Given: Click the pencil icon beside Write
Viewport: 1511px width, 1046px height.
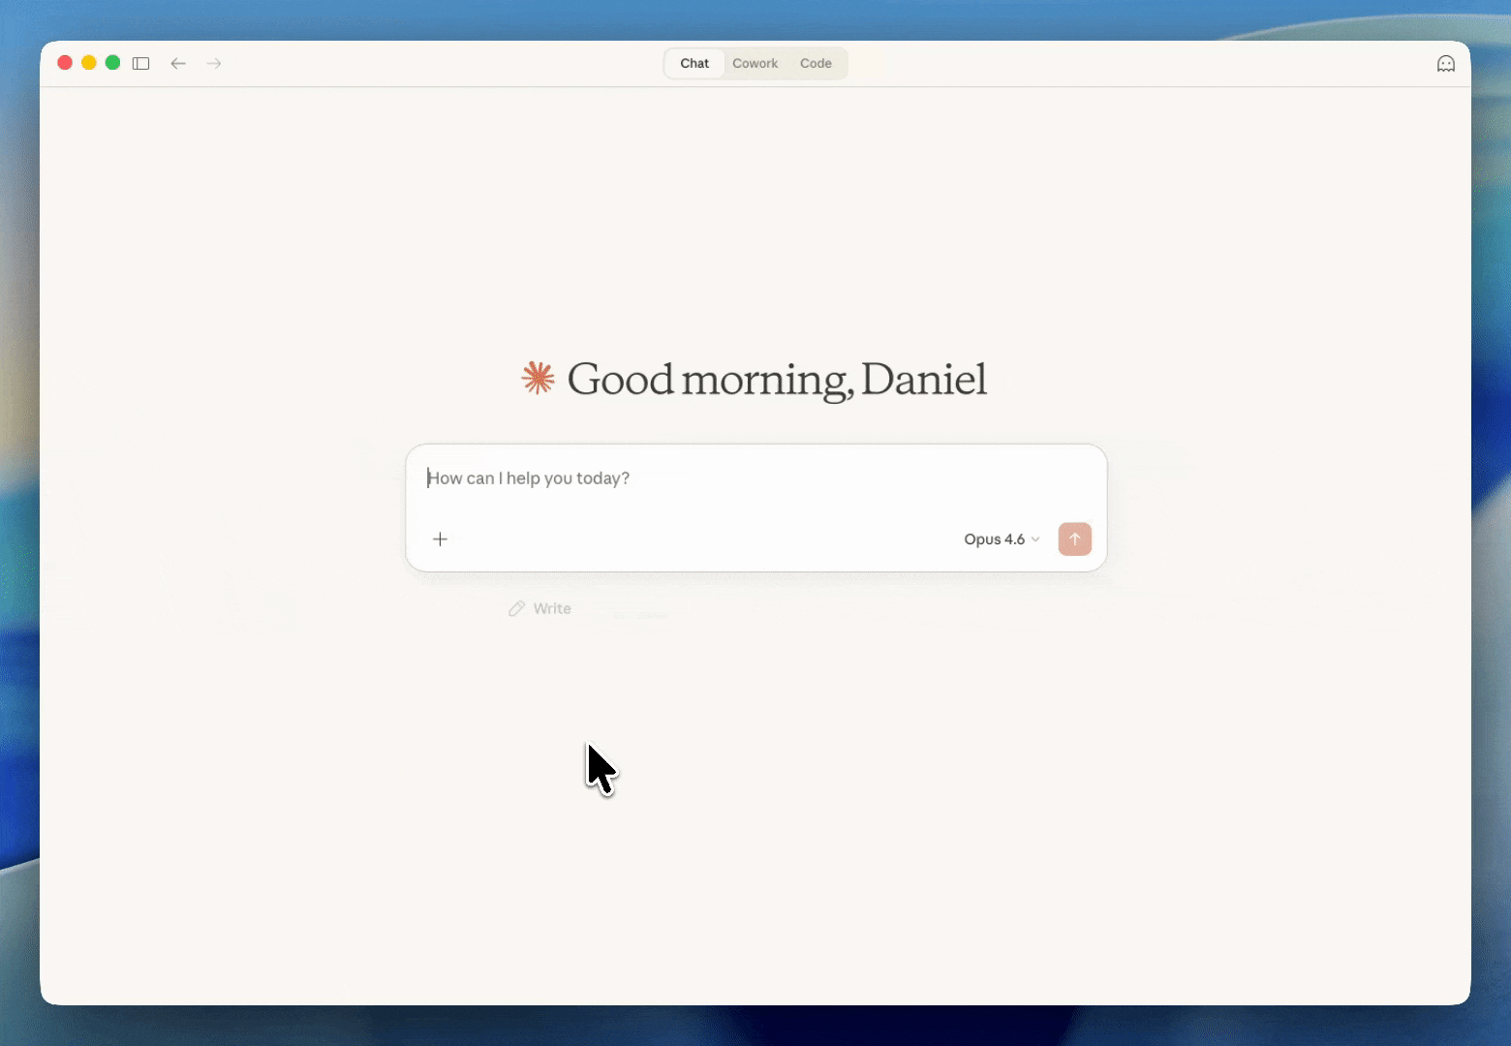Looking at the screenshot, I should tap(517, 608).
